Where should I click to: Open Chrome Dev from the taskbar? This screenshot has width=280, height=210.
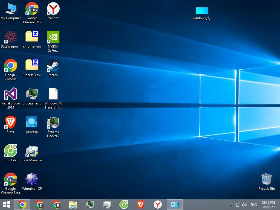pos(39,205)
